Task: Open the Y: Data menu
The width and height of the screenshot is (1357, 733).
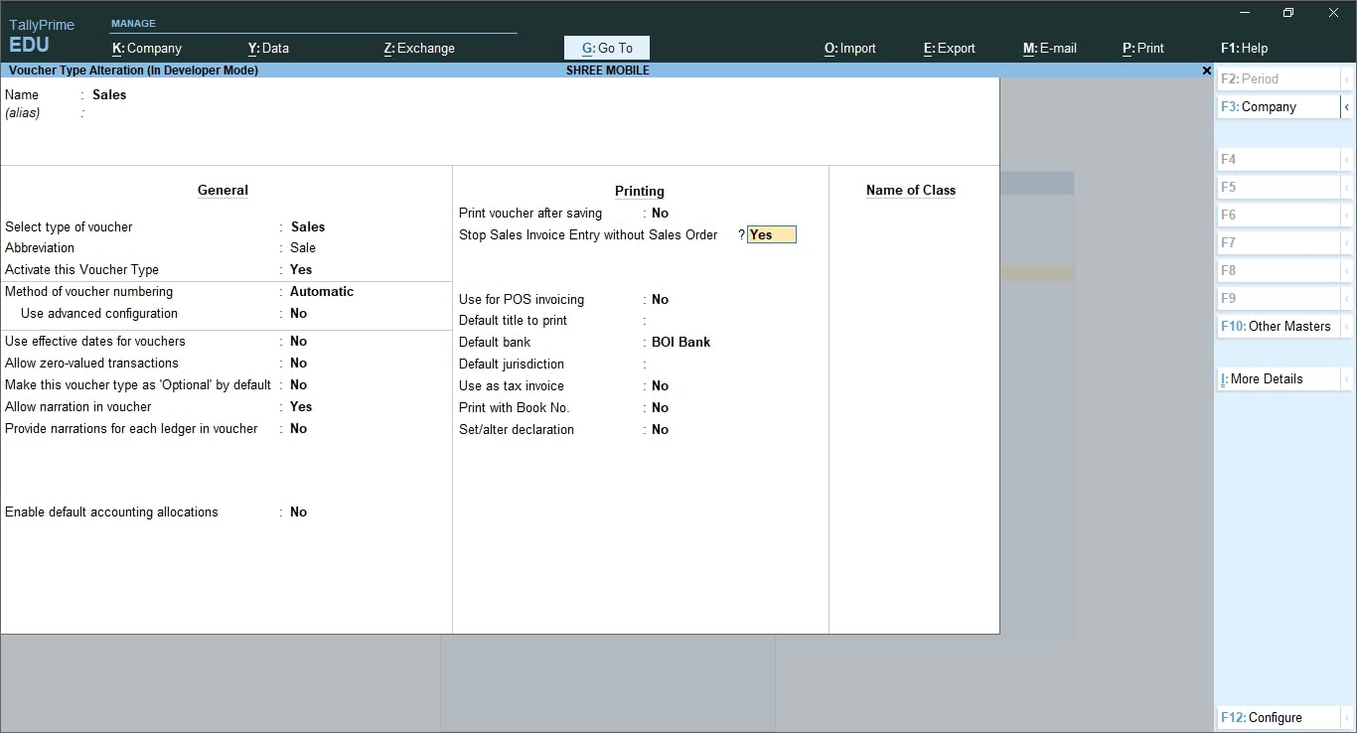Action: pyautogui.click(x=267, y=47)
